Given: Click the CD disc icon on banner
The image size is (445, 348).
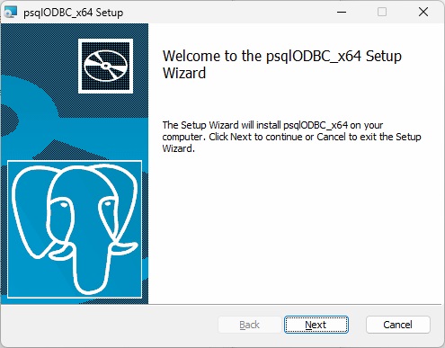Looking at the screenshot, I should point(105,66).
